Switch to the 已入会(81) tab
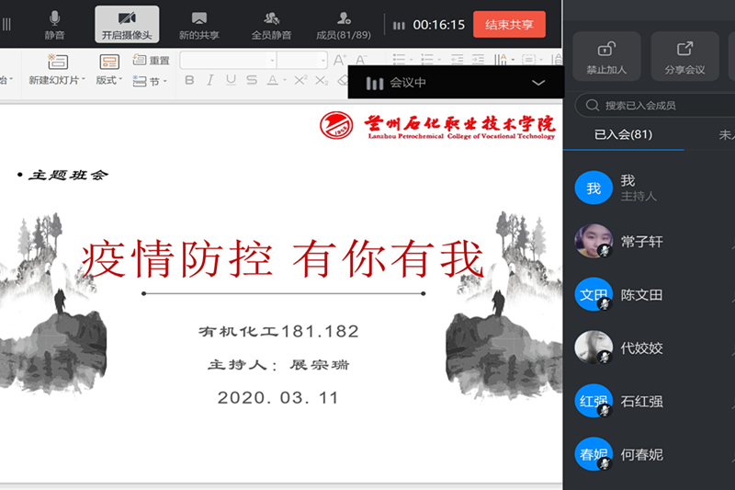 tap(623, 134)
